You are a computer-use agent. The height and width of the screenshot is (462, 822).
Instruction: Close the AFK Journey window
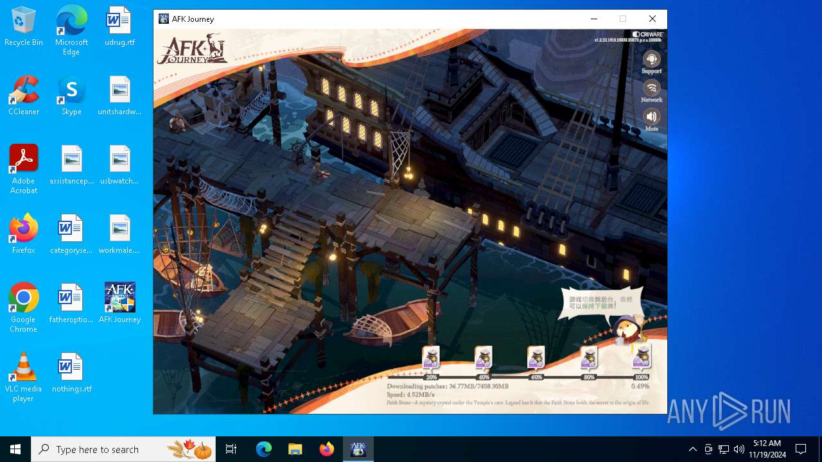[652, 19]
